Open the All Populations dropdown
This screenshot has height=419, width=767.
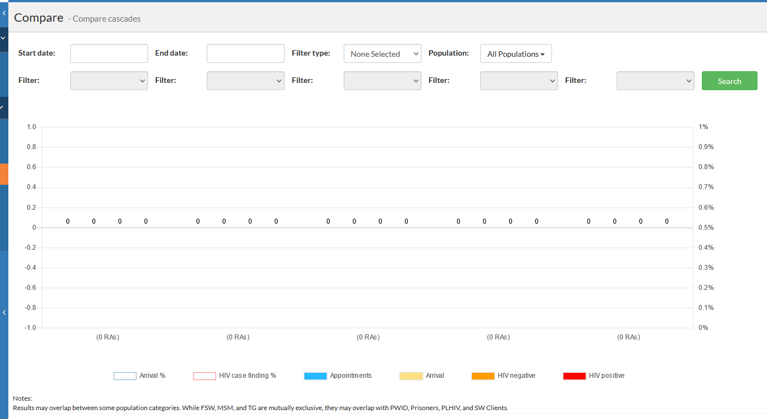click(x=515, y=54)
